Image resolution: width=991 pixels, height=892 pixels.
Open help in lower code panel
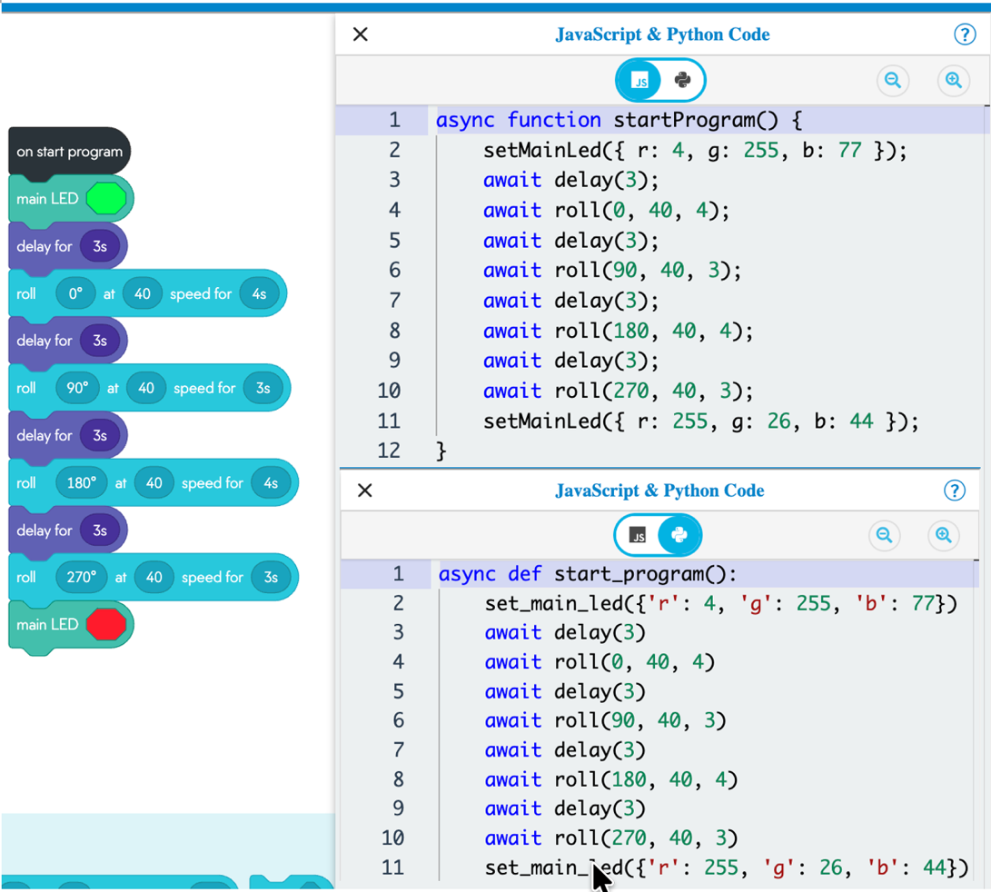[955, 491]
